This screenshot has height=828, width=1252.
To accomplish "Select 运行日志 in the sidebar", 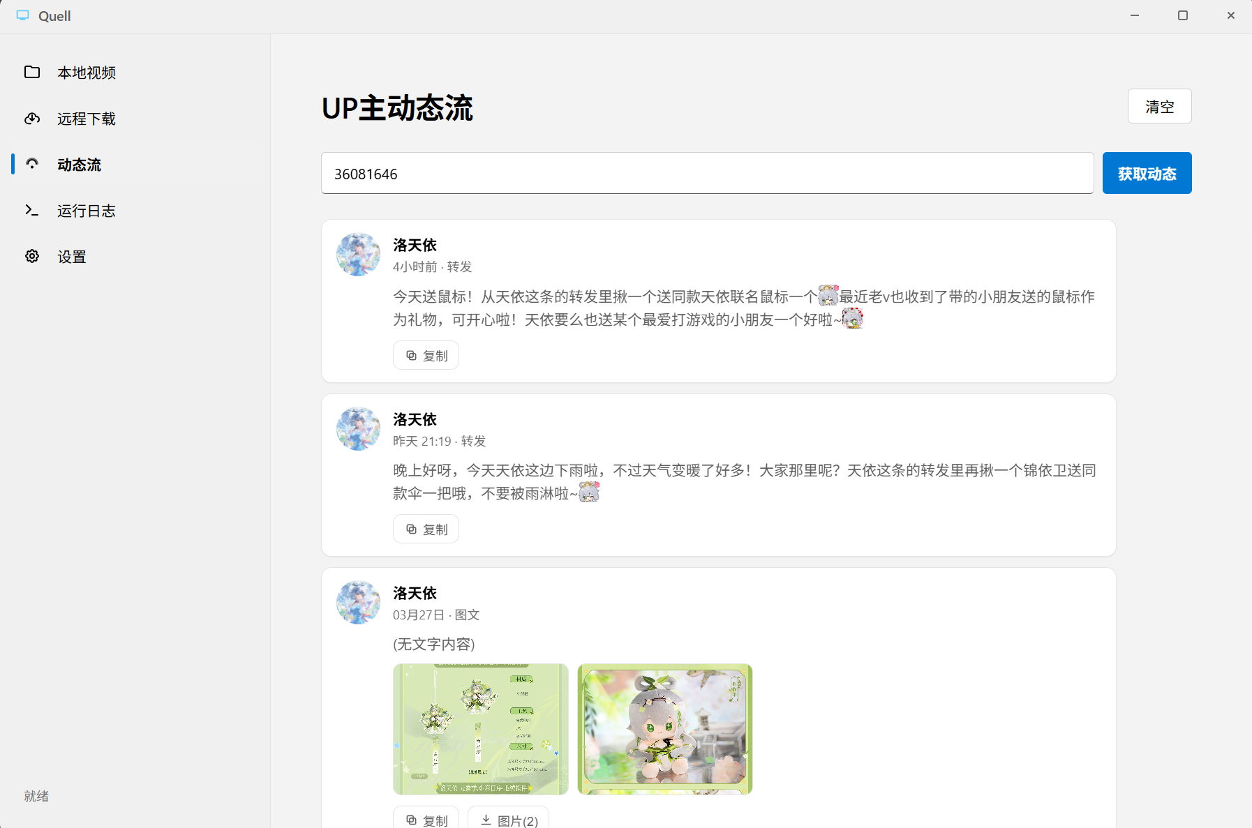I will 86,211.
